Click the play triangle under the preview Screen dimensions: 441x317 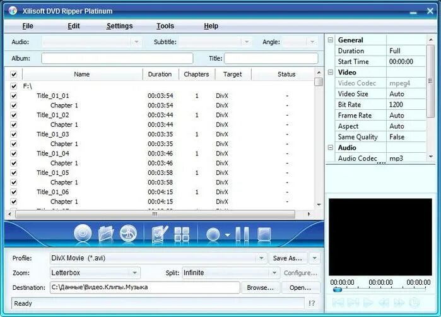368,302
